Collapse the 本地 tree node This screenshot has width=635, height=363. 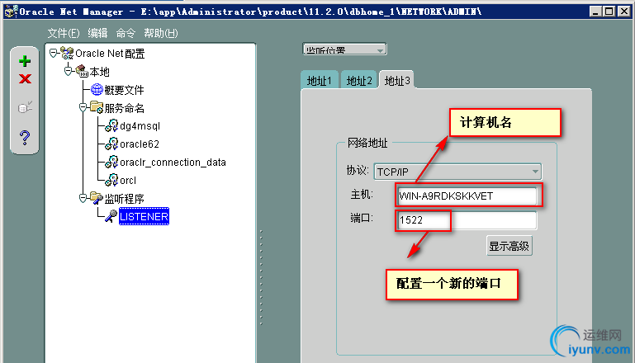68,71
